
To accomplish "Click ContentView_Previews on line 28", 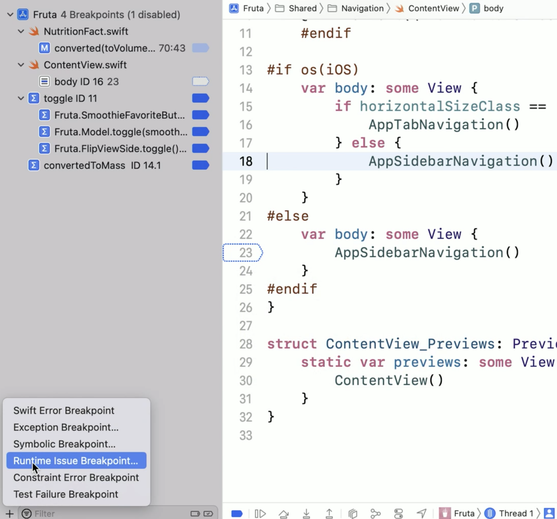I will pyautogui.click(x=410, y=344).
